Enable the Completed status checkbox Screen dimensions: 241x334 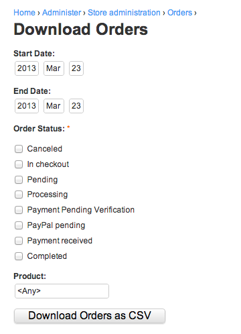tap(19, 256)
